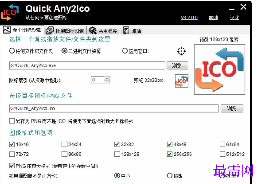
Task: Select the 修剪 radio button
Action: coord(170,175)
